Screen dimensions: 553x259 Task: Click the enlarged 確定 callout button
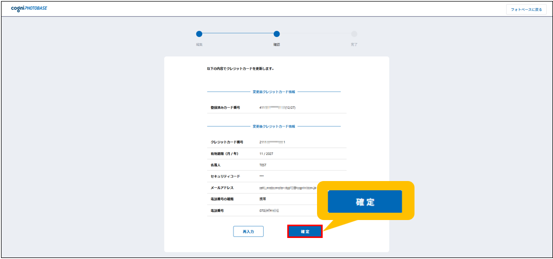pos(365,202)
